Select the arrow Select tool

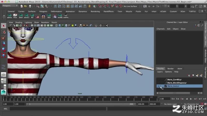tap(4, 26)
